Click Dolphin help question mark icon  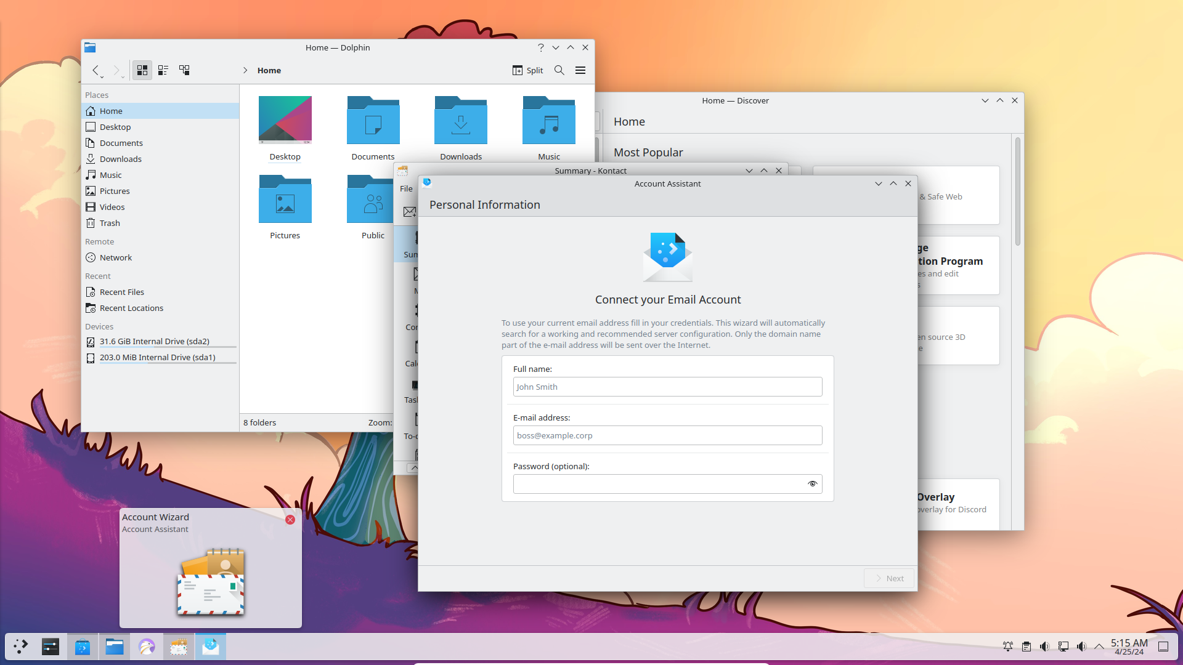[541, 47]
